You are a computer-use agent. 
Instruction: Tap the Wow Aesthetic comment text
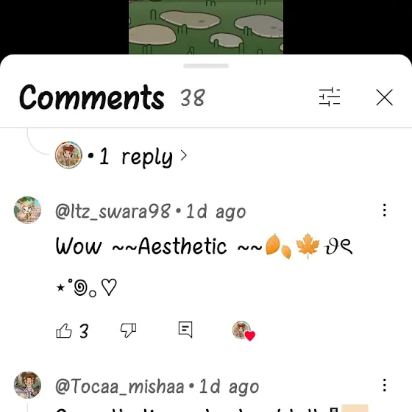click(x=204, y=266)
